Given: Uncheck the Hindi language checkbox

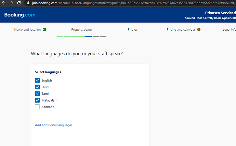Looking at the screenshot, I should coord(37,87).
